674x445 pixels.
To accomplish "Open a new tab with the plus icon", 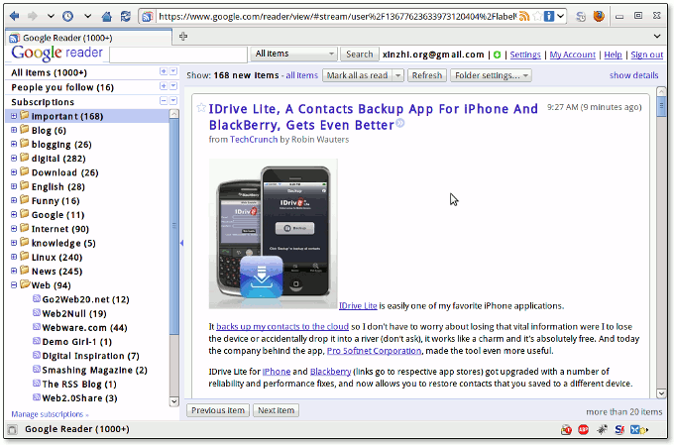I will [x=183, y=36].
